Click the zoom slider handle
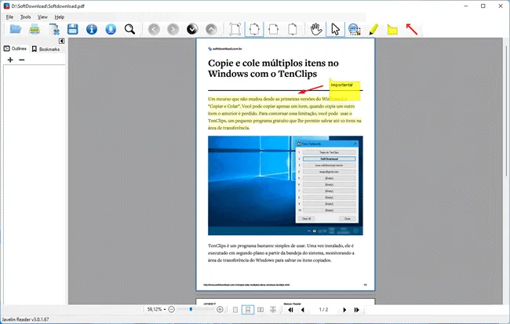 [x=191, y=309]
